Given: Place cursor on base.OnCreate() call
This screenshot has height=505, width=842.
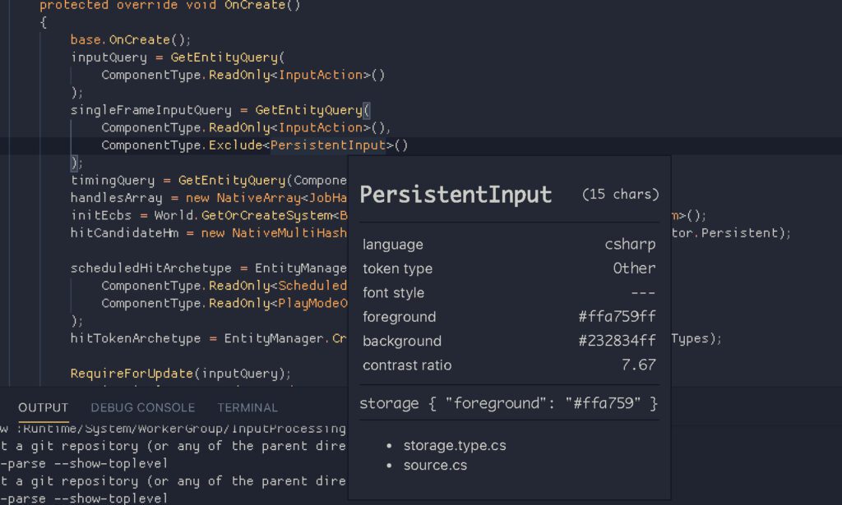Looking at the screenshot, I should click(x=131, y=39).
